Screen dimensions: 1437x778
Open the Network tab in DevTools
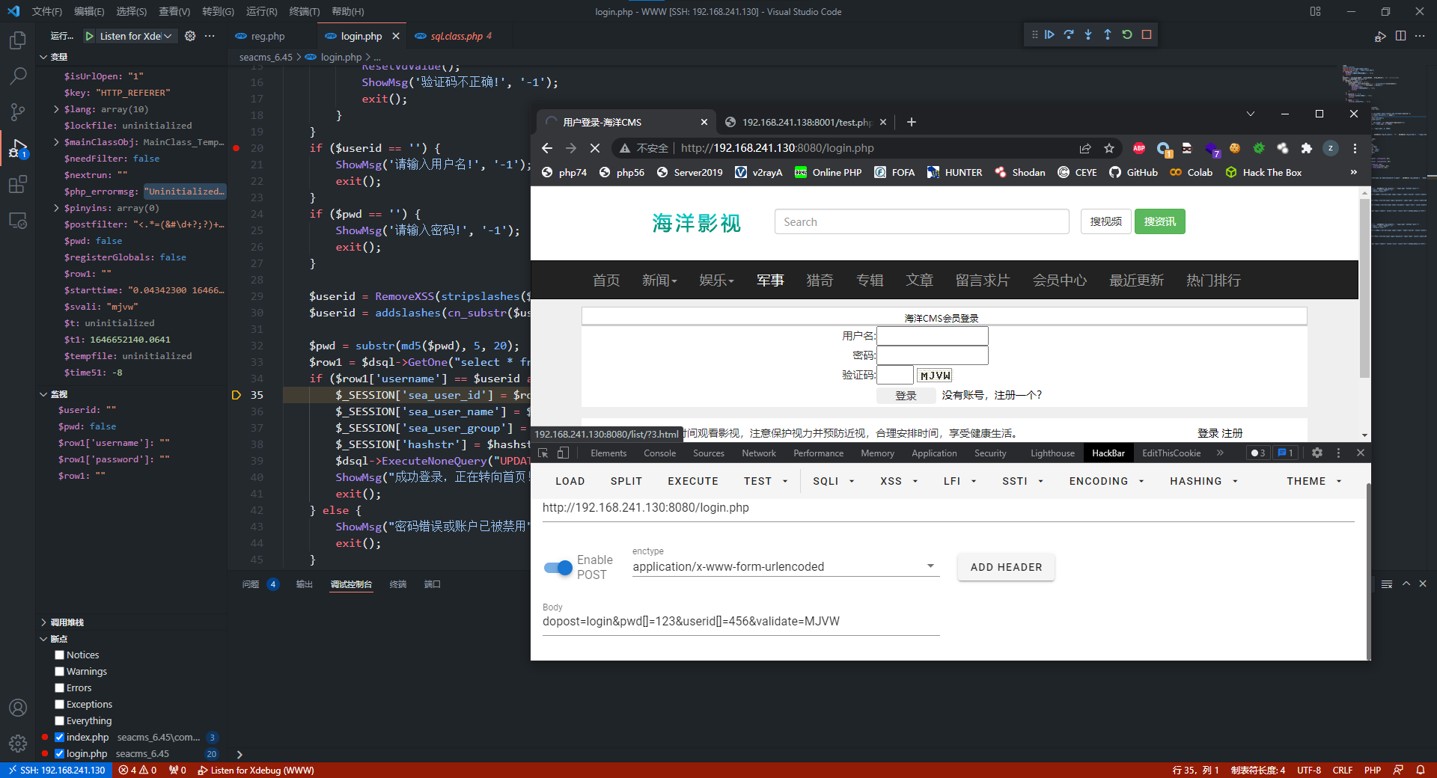pyautogui.click(x=758, y=453)
